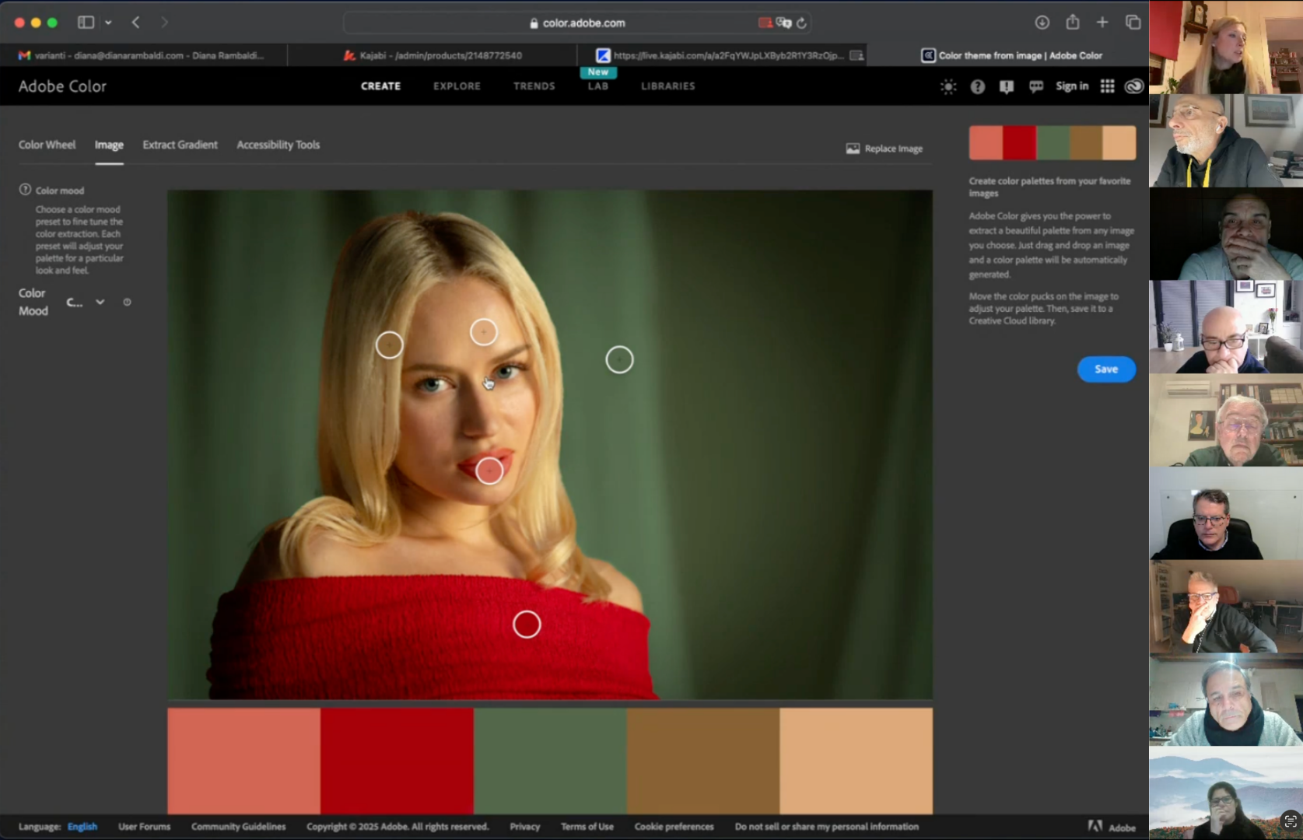
Task: Open the CREATE menu
Action: (380, 86)
